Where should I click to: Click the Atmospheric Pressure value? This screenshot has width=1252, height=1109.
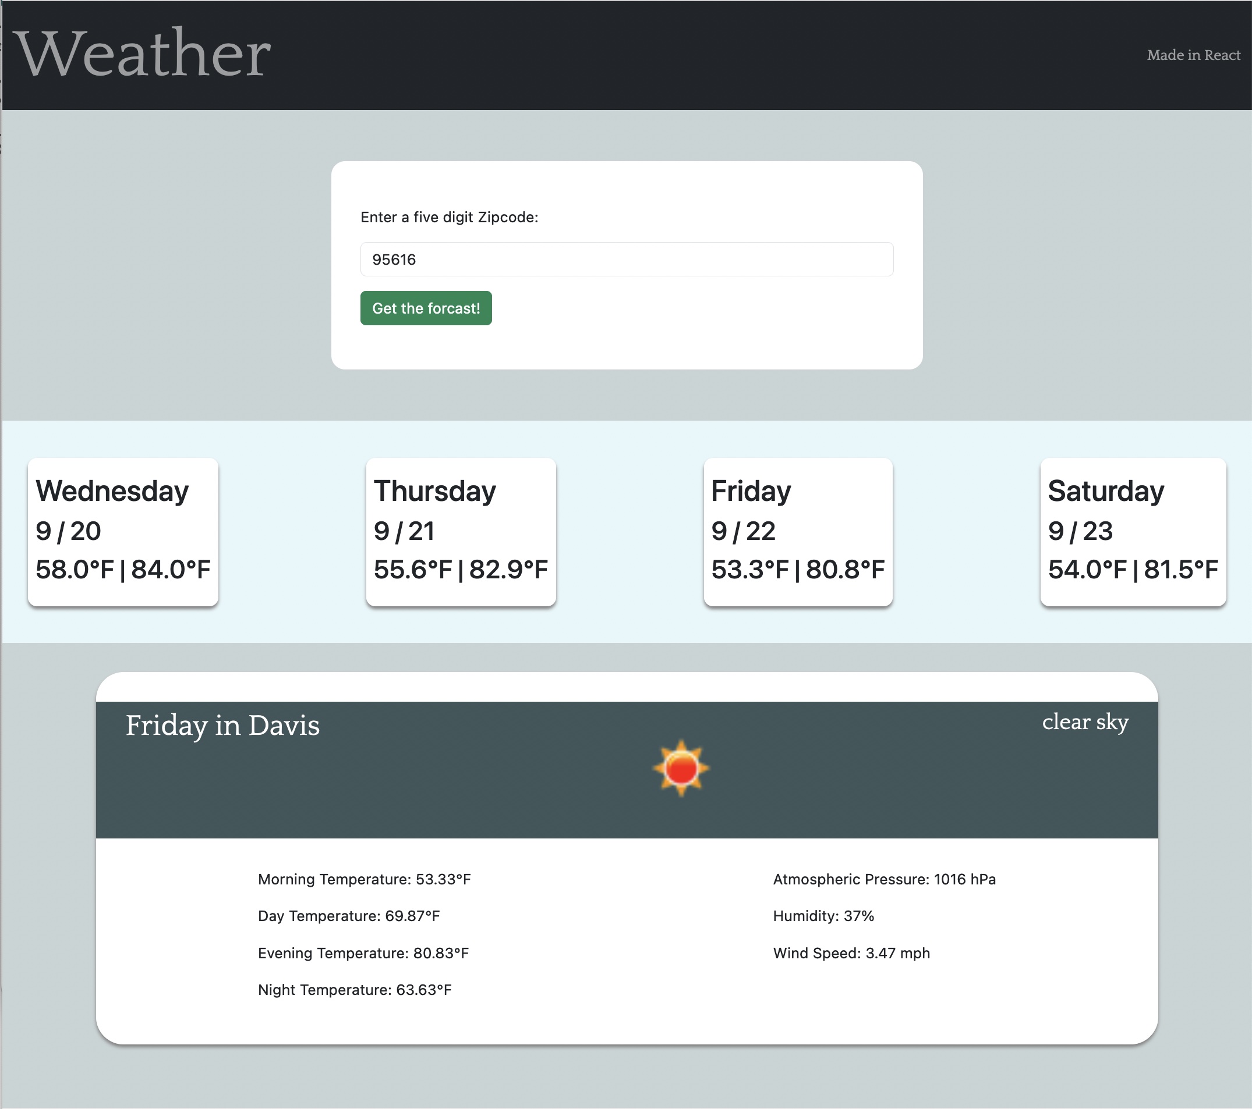point(884,879)
